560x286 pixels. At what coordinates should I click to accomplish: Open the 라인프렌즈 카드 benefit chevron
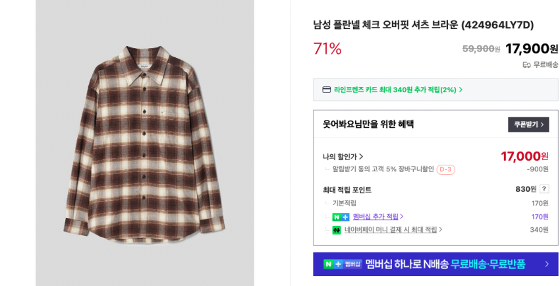[461, 90]
